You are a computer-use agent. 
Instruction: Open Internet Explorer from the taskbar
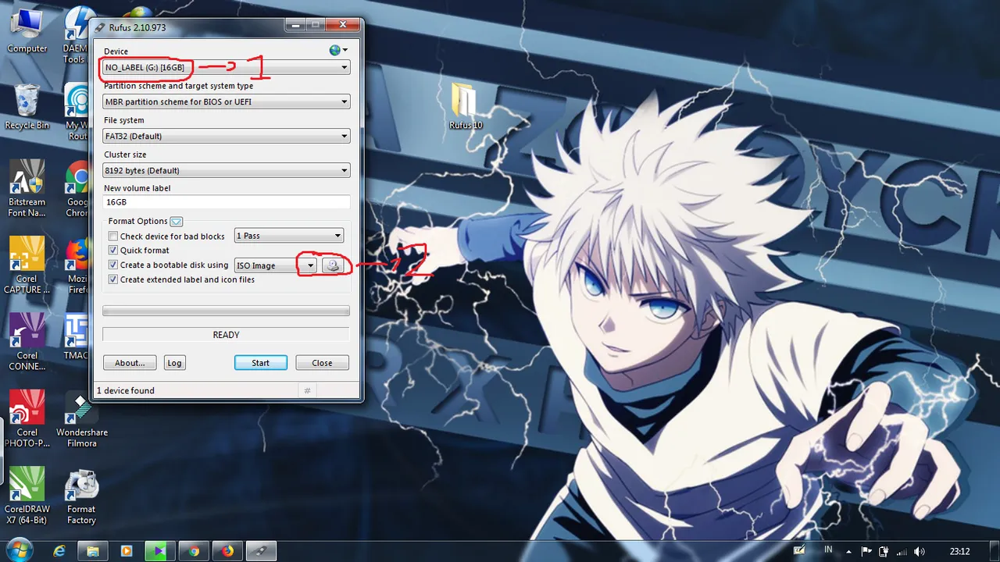[59, 551]
